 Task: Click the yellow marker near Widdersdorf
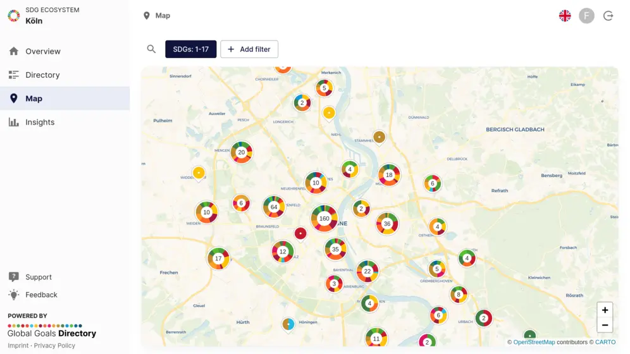click(x=199, y=173)
